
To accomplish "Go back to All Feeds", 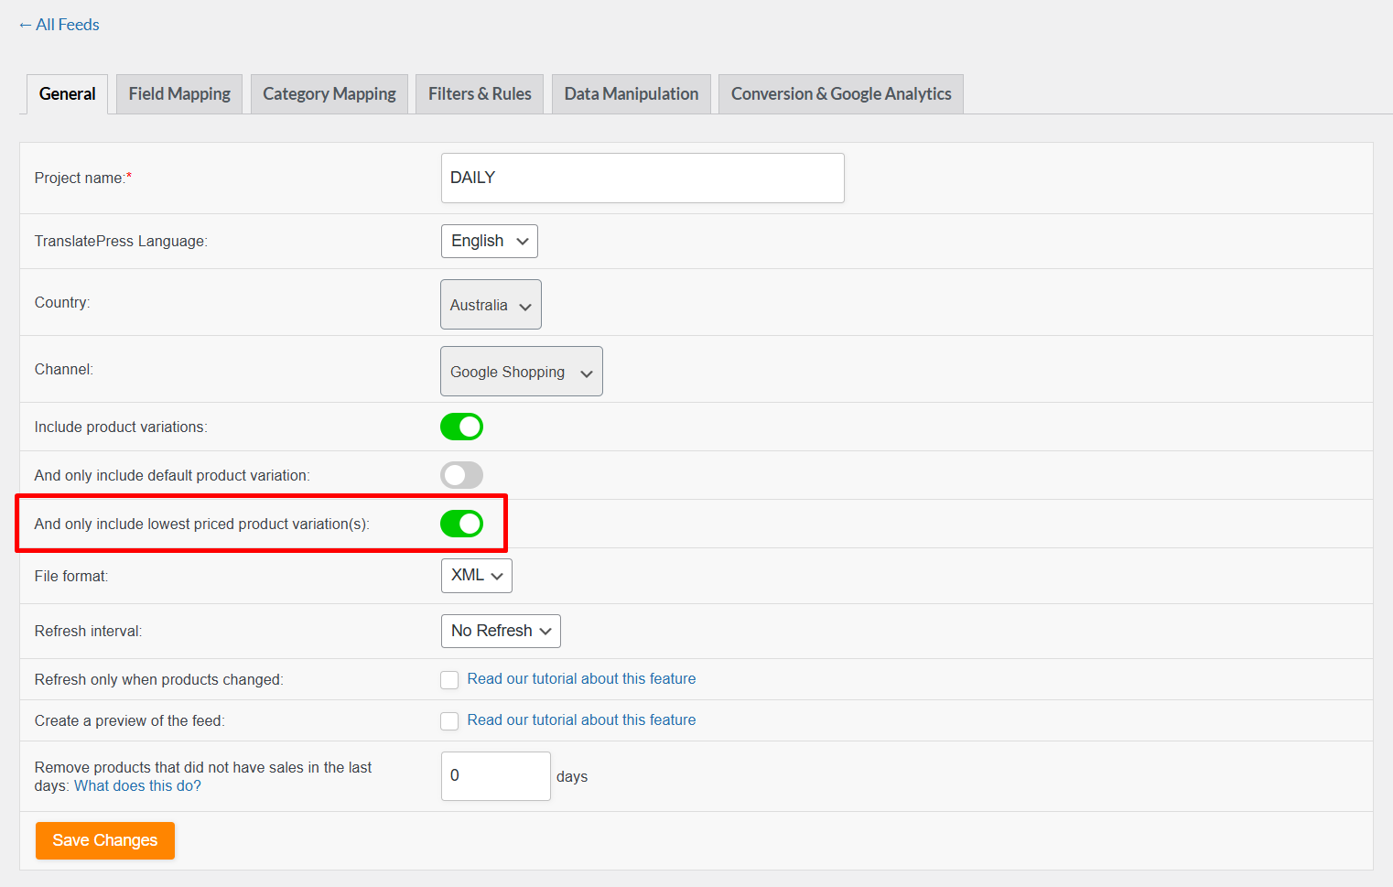I will [x=59, y=25].
